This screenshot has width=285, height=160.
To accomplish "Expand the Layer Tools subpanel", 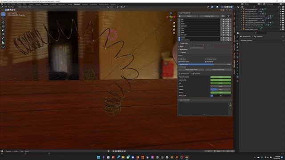I will coord(180,44).
